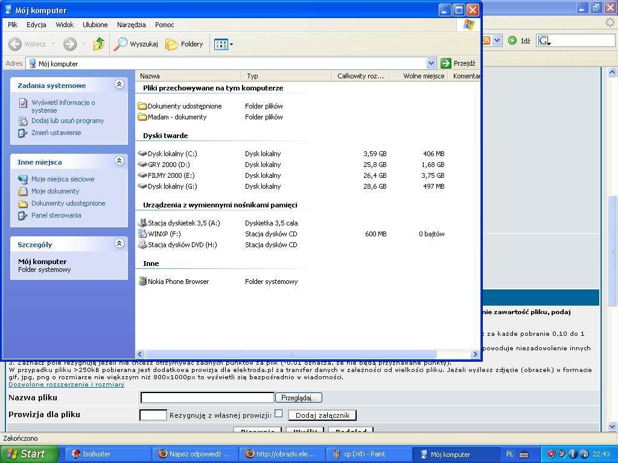
Task: Click horizontal scrollbar left arrow in file list
Action: 140,354
